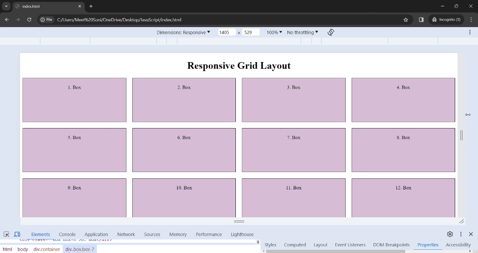
Task: Click the viewport height field 529
Action: click(x=251, y=32)
